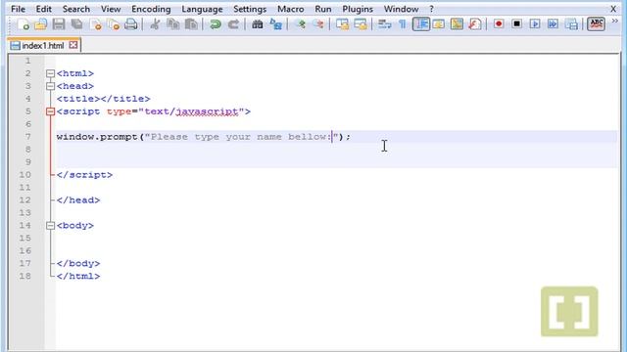Click line number 7 in margin
627x352 pixels.
(x=28, y=137)
